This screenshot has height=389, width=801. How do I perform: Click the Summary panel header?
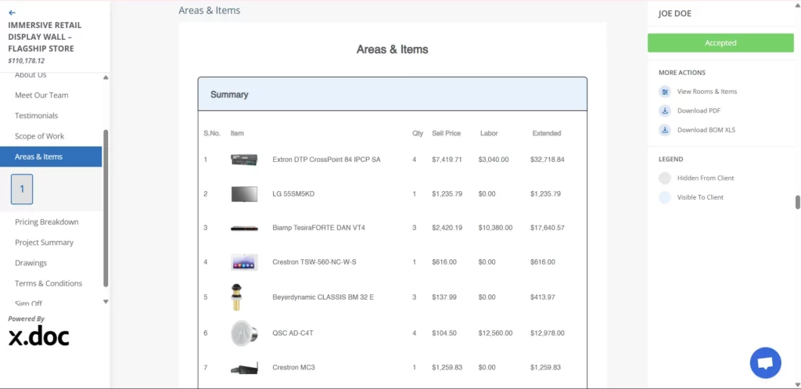393,94
